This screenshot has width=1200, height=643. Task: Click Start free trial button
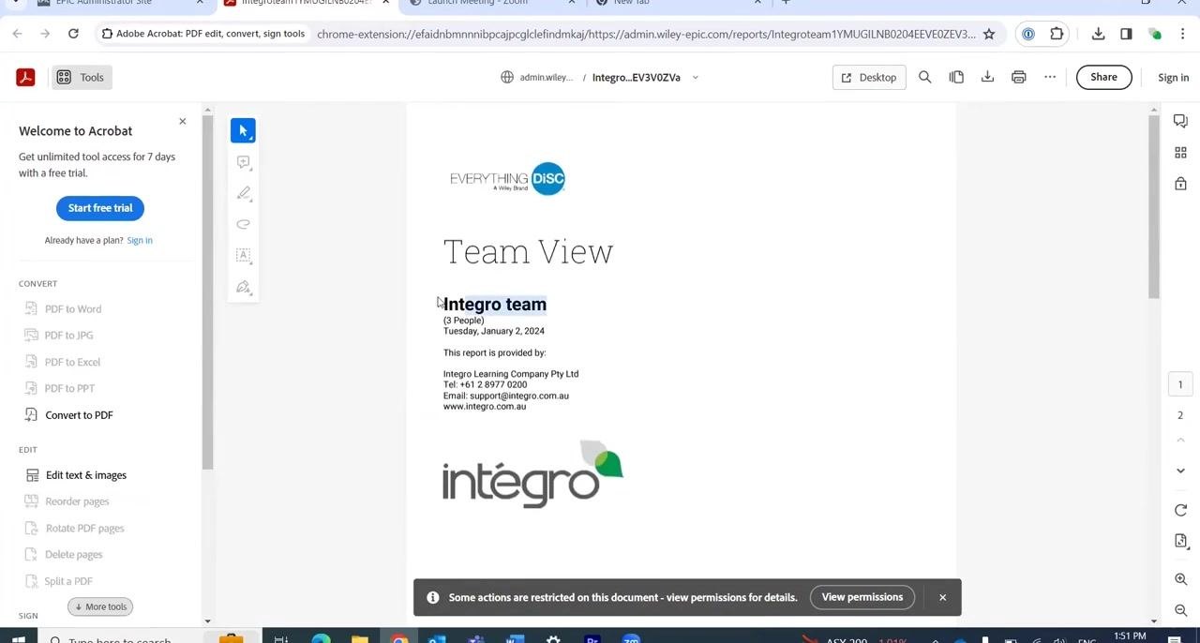(100, 208)
